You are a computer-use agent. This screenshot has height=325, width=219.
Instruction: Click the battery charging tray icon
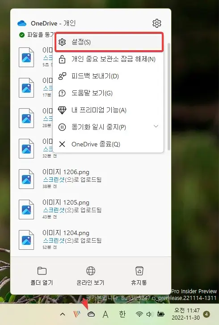(x=160, y=314)
